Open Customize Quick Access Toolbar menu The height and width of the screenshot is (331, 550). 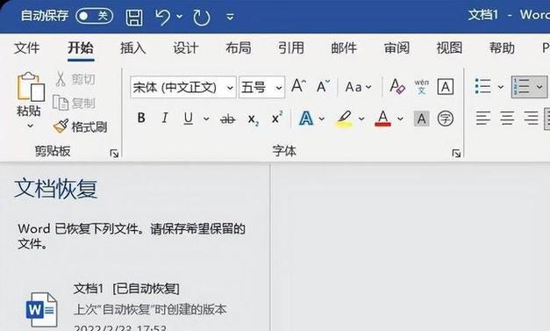pyautogui.click(x=230, y=17)
